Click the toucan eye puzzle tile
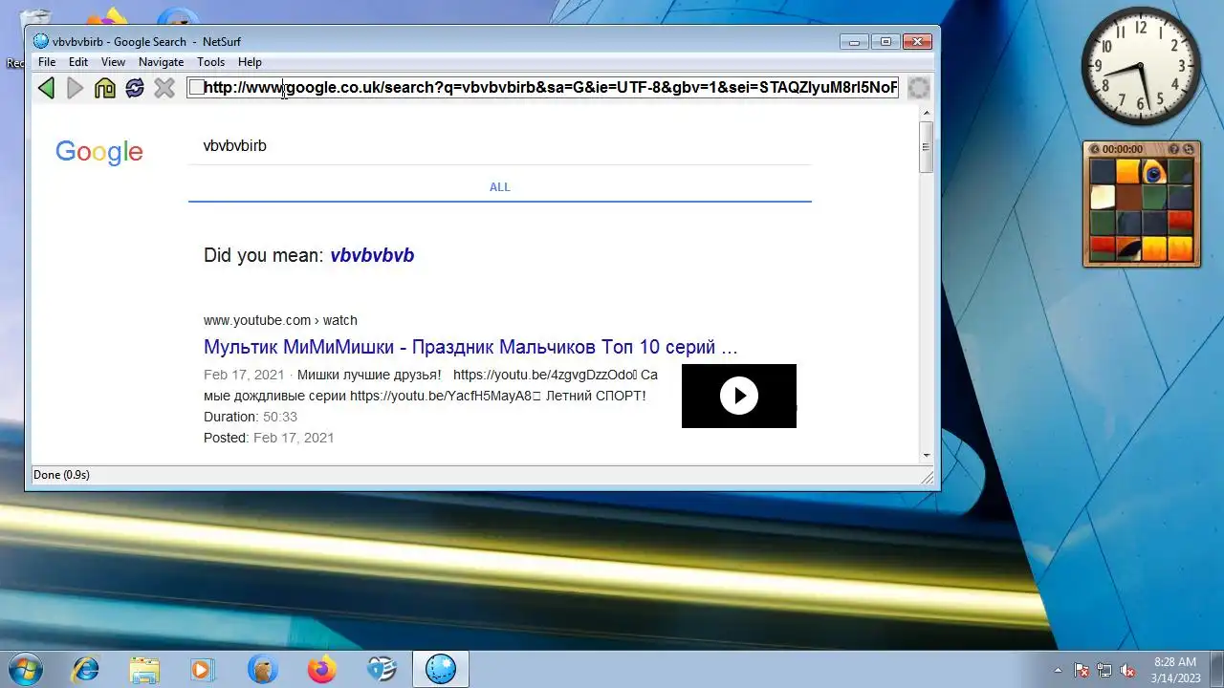The image size is (1224, 688). pos(1154,171)
